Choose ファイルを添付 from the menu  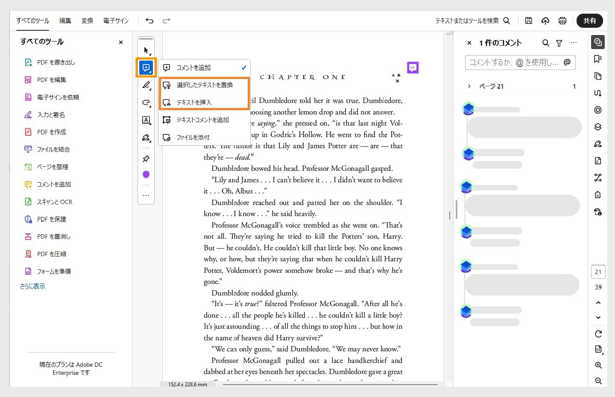coord(204,137)
